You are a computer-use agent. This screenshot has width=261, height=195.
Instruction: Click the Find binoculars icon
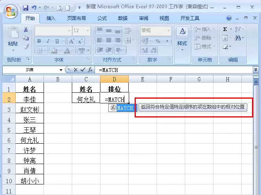click(237, 38)
